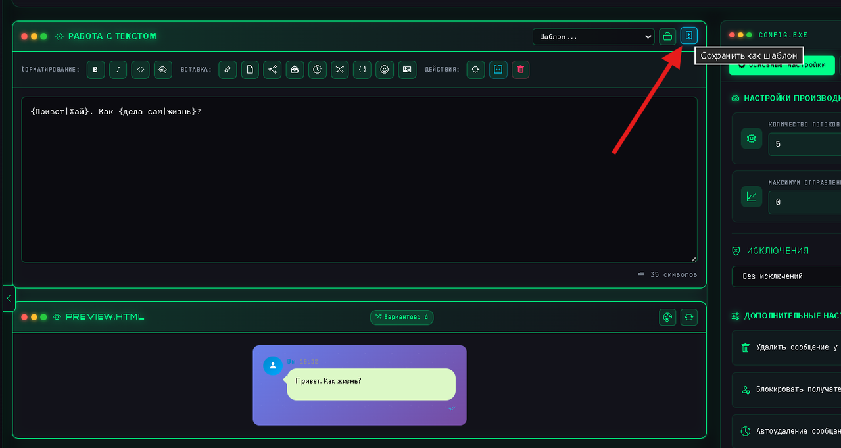Select the 'Основные настройки' tab

782,65
